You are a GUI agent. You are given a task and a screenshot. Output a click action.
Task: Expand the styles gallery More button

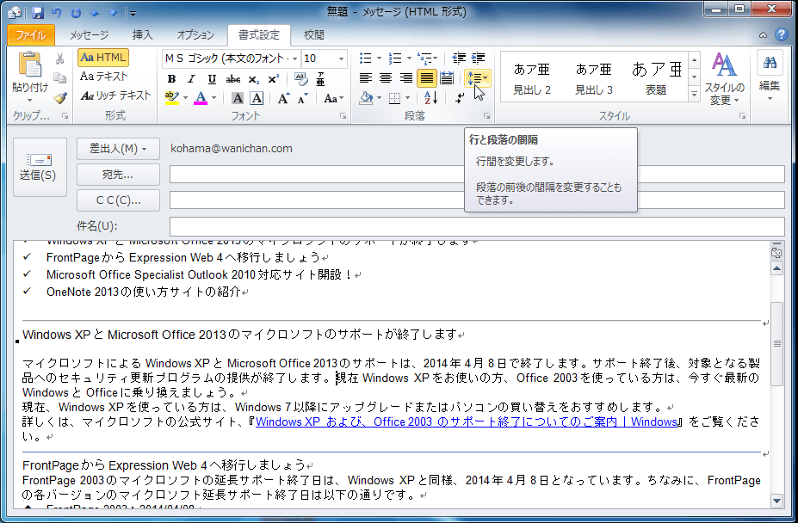tap(694, 94)
